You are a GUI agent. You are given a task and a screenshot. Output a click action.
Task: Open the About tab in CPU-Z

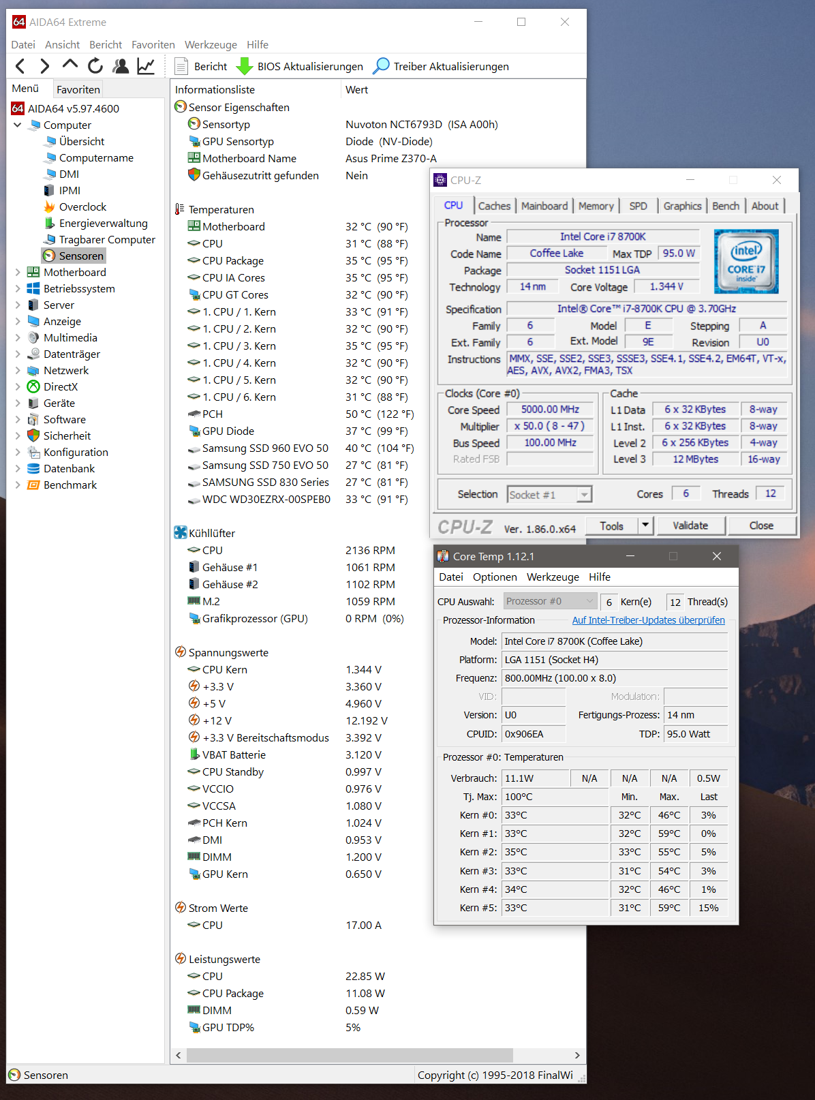[x=765, y=206]
